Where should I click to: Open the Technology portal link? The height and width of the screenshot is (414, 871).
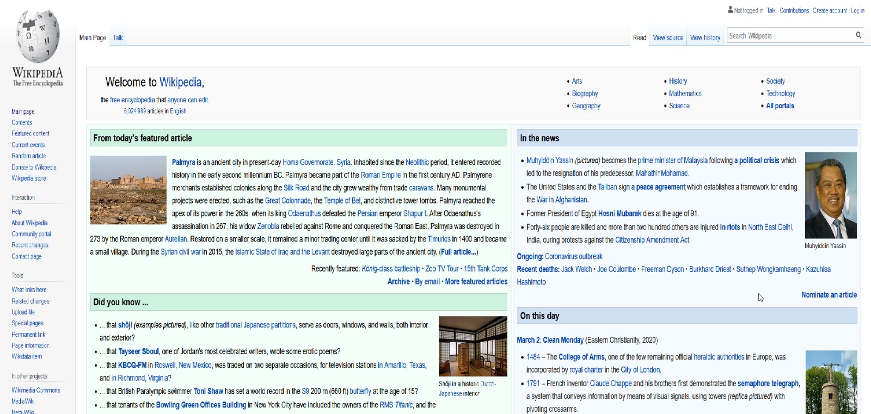coord(781,94)
